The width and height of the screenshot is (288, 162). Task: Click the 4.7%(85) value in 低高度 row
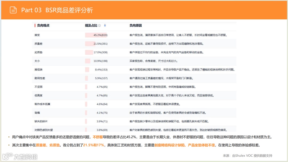(102, 95)
